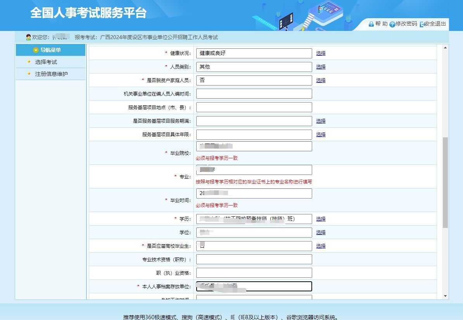Click the 学历 input field

click(254, 219)
